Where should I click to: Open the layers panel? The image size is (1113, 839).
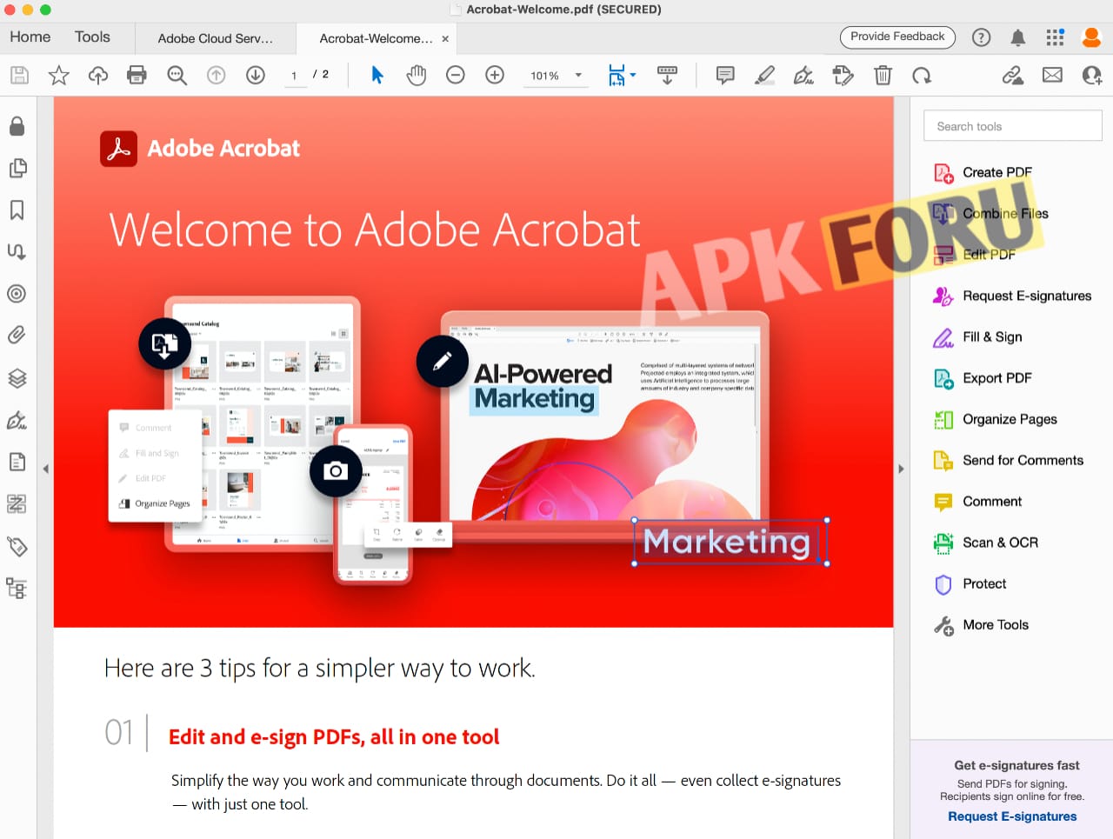17,378
